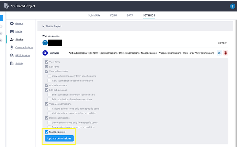237x147 pixels.
Task: Click the Connect Projects paperclip icon
Action: pyautogui.click(x=12, y=47)
